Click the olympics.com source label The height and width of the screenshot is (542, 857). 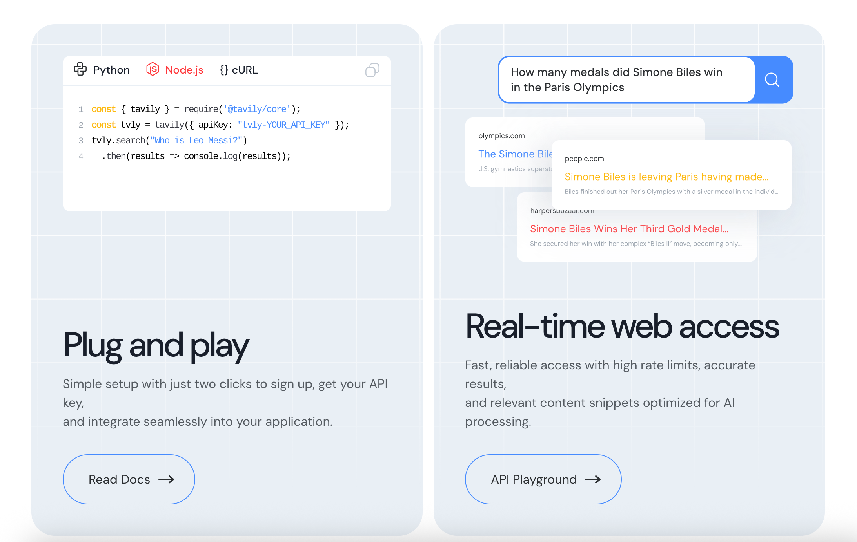501,136
